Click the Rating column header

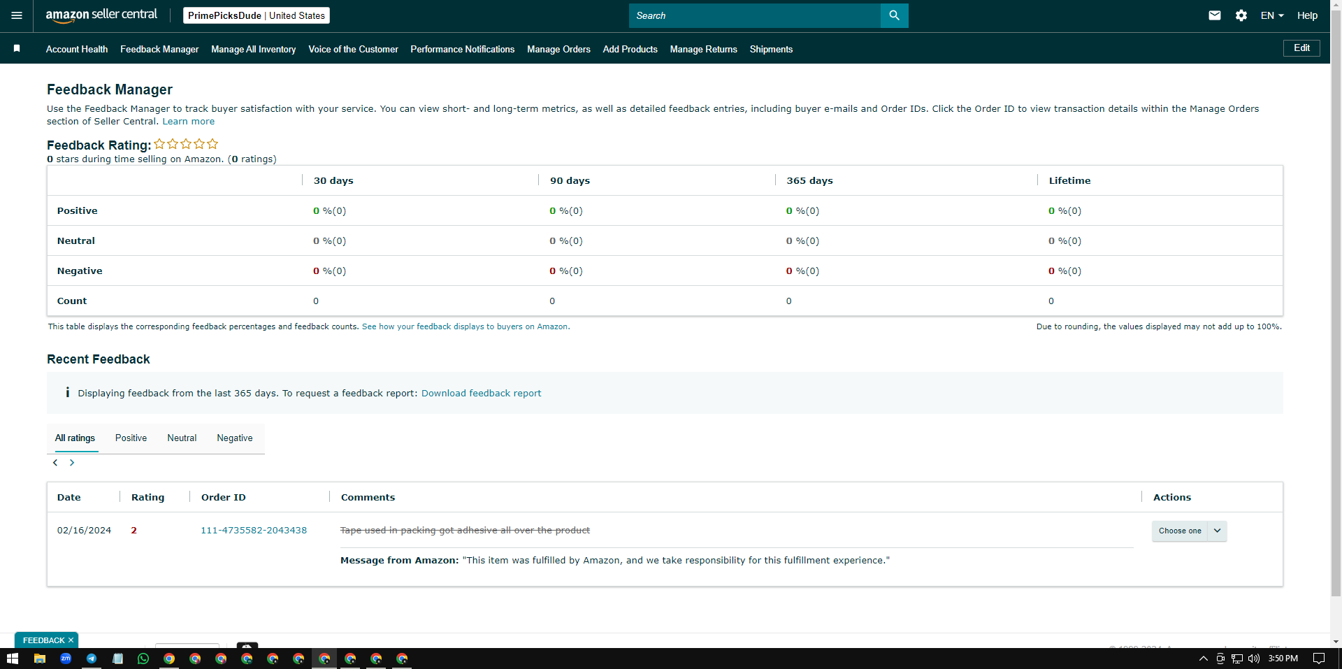(x=148, y=497)
